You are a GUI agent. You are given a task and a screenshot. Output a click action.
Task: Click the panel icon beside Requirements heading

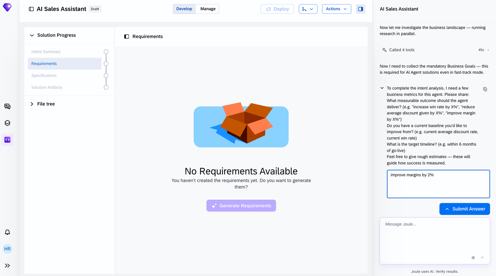(x=127, y=37)
